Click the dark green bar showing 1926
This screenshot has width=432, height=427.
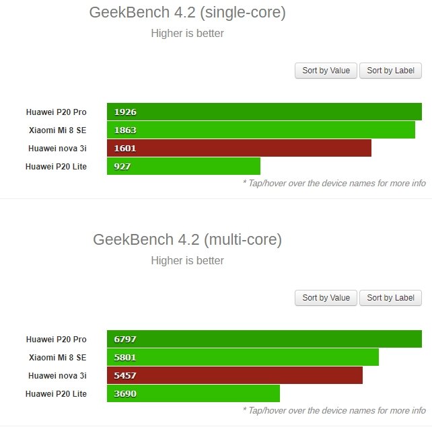tap(264, 112)
